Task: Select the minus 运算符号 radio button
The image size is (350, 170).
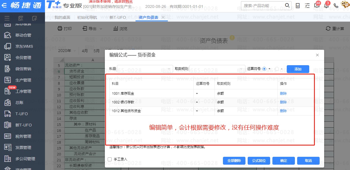Action: (x=277, y=69)
